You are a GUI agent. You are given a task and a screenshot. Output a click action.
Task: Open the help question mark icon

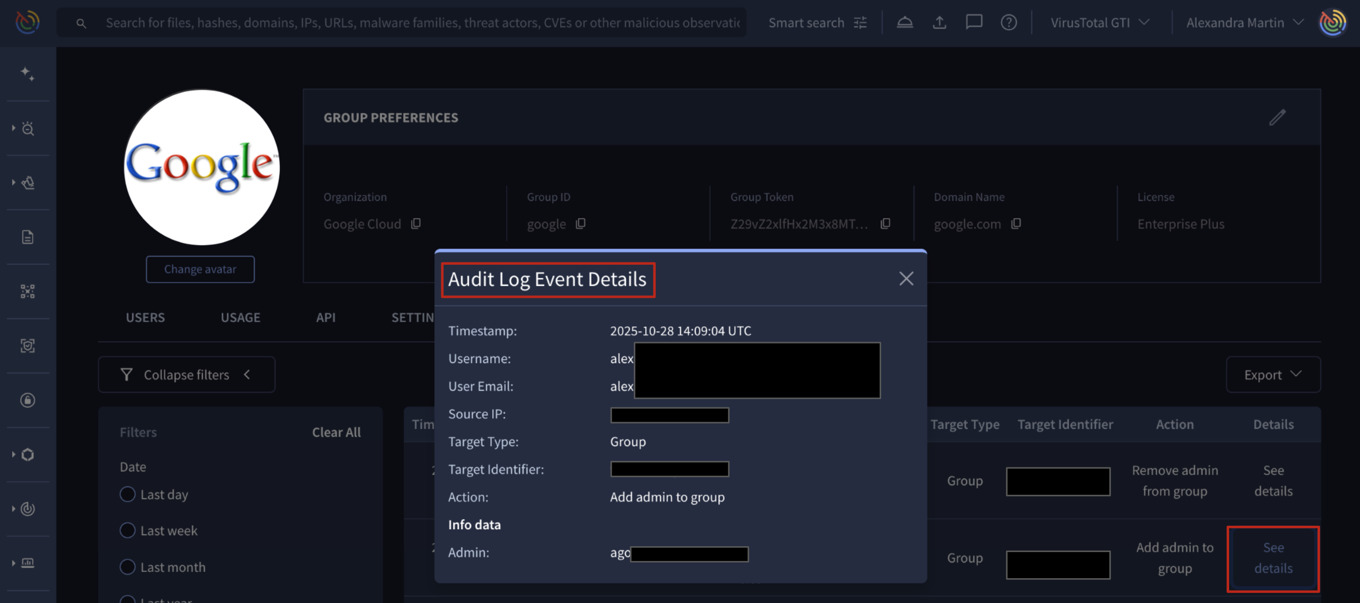(1009, 23)
